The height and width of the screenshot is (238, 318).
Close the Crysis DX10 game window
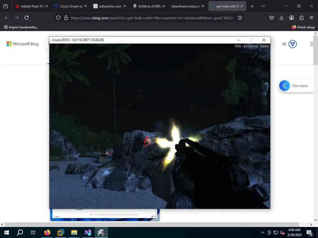(x=264, y=40)
